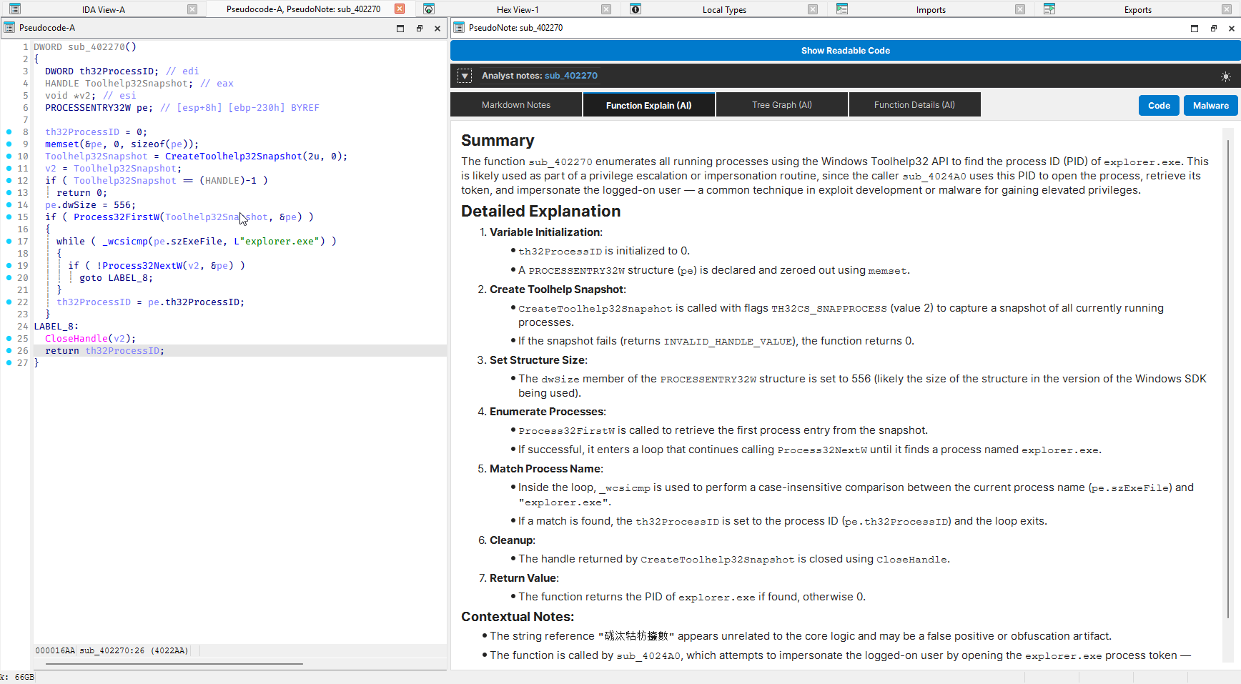
Task: Open the Local Types tab
Action: pyautogui.click(x=724, y=10)
